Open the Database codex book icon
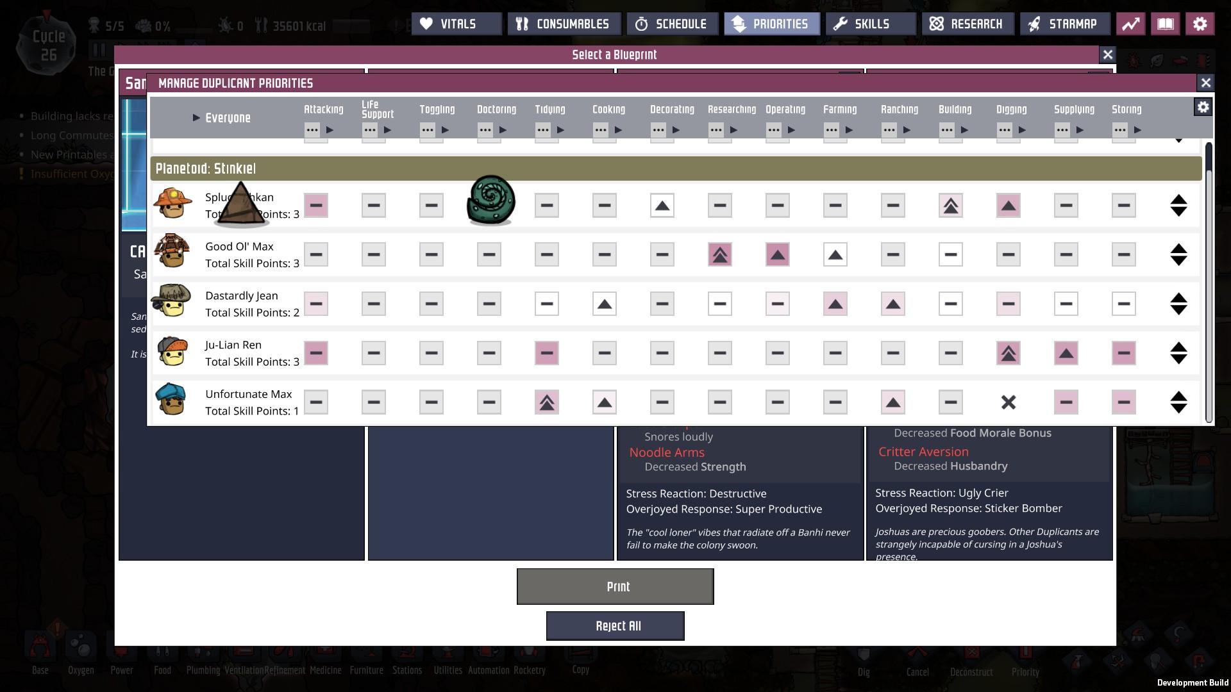 tap(1165, 24)
